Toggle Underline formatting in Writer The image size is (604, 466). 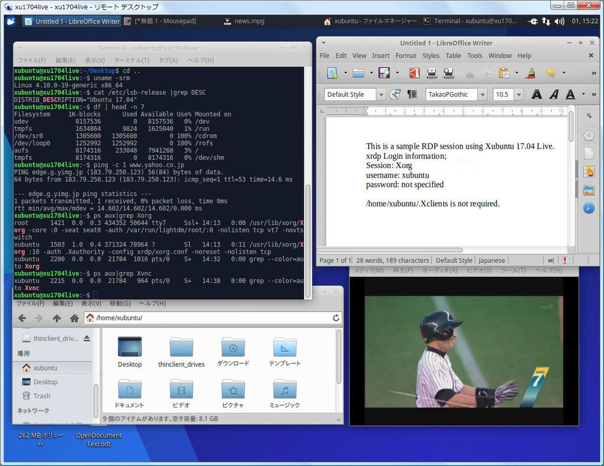[570, 94]
